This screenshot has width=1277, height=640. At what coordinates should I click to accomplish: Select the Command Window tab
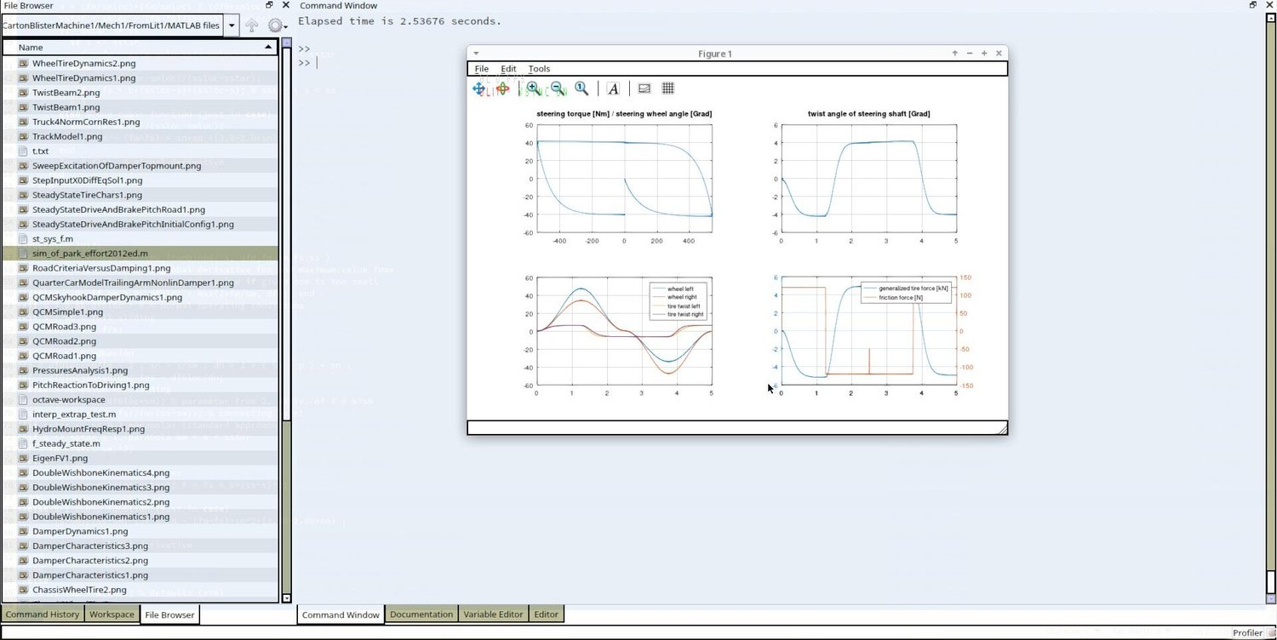[341, 614]
